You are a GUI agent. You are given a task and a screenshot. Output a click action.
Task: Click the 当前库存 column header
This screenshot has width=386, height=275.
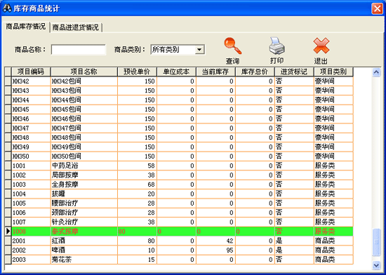[215, 72]
